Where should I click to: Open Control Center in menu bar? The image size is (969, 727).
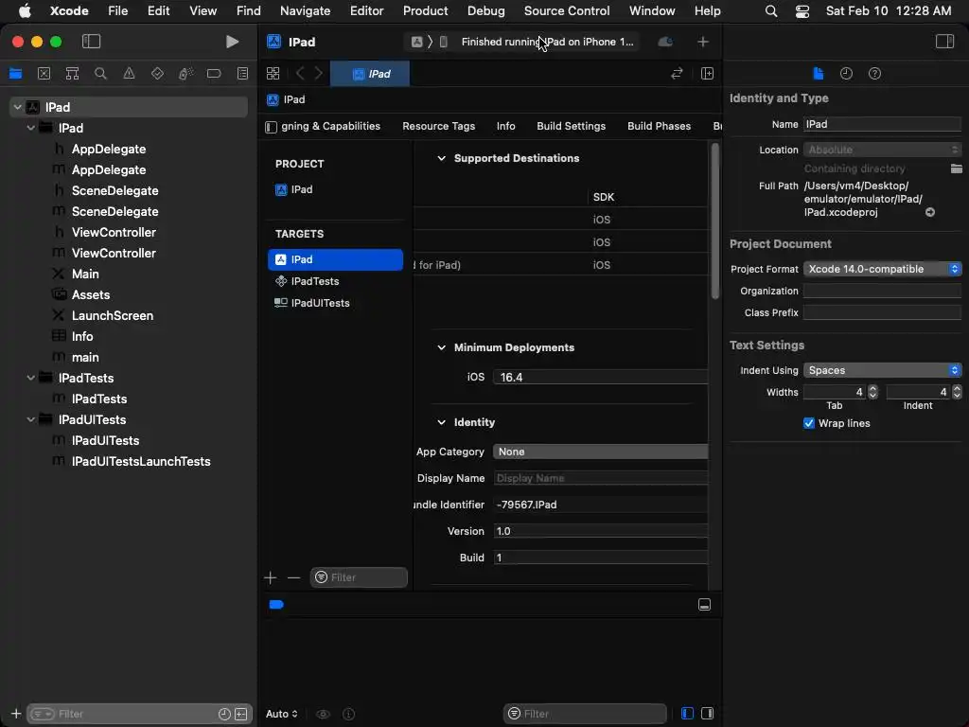tap(802, 10)
